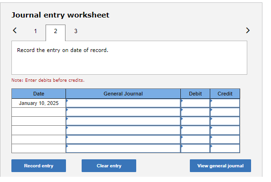The width and height of the screenshot is (271, 182).
Task: Select Credit cell in third row
Action: 225,121
